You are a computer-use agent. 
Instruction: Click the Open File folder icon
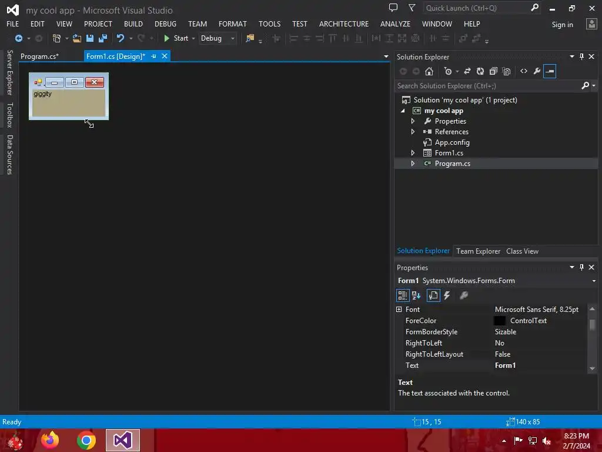(x=77, y=38)
